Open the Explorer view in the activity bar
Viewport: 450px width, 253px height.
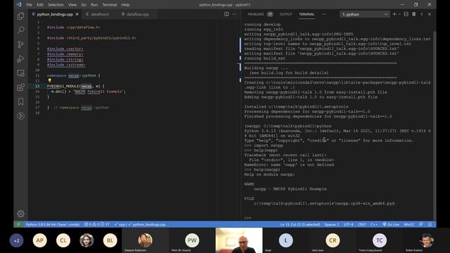[20, 15]
